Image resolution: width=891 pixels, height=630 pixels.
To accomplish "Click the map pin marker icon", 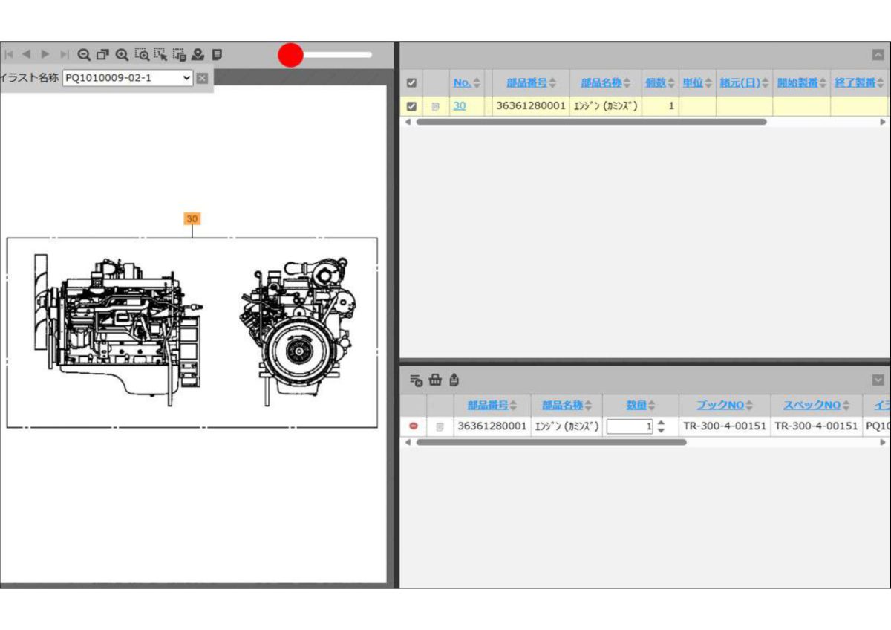I will pos(198,54).
